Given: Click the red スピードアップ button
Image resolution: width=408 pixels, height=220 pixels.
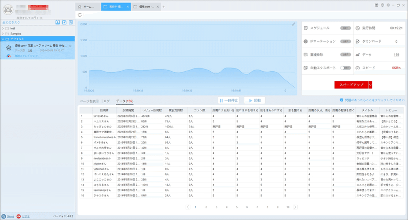Looking at the screenshot, I should click(351, 85).
